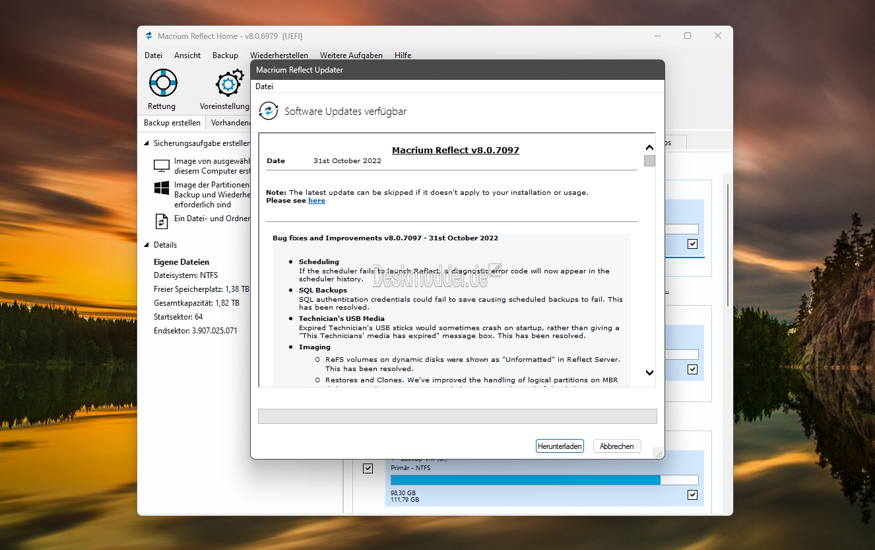Click the blue usage bar of the Primär NTFS partition
The height and width of the screenshot is (550, 875).
pyautogui.click(x=525, y=480)
